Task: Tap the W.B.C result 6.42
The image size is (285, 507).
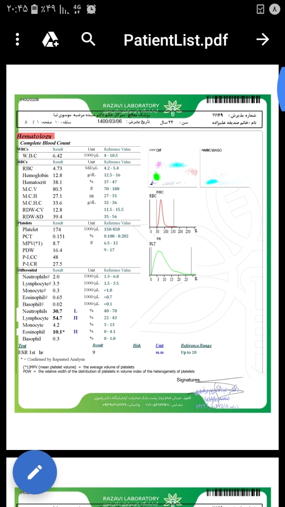Action: (57, 155)
